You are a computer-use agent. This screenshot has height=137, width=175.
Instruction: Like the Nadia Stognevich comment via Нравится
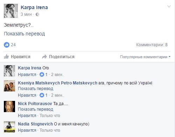click(x=27, y=130)
